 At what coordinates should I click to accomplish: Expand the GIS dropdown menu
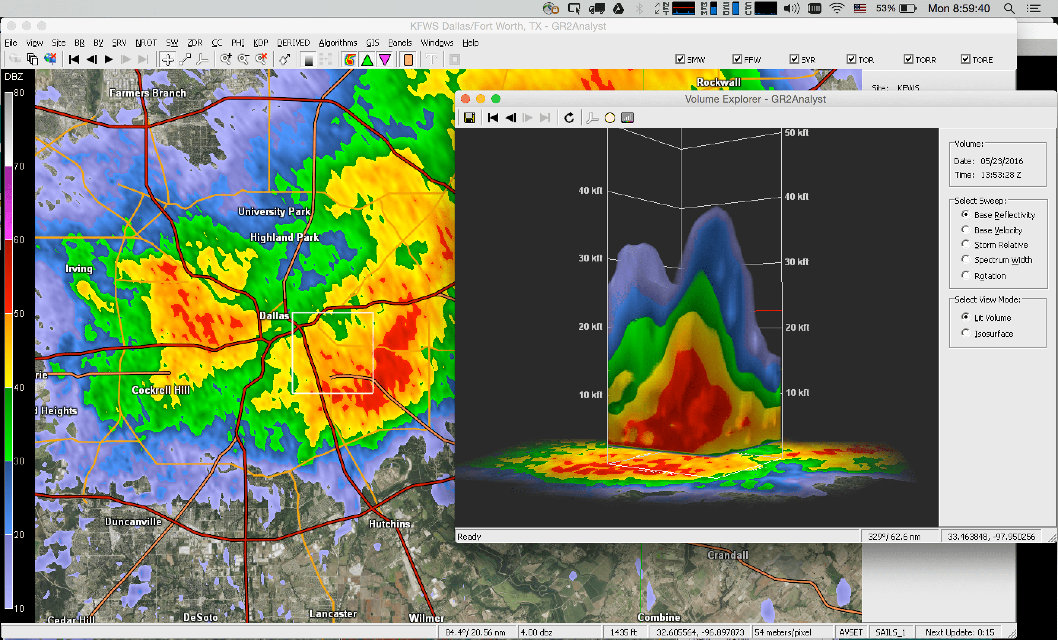pyautogui.click(x=372, y=43)
